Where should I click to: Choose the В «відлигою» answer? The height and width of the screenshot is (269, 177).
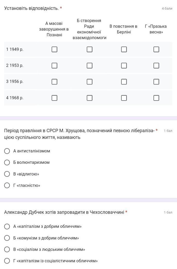pos(7,174)
